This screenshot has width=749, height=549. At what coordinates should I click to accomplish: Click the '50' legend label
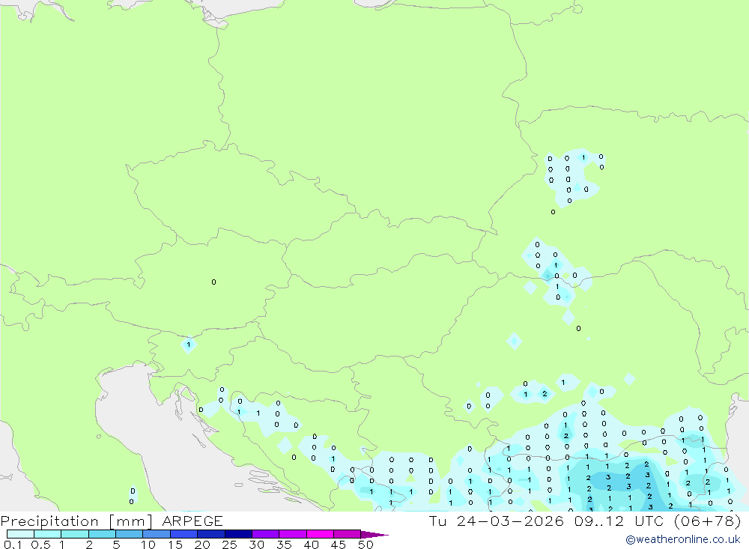(366, 545)
